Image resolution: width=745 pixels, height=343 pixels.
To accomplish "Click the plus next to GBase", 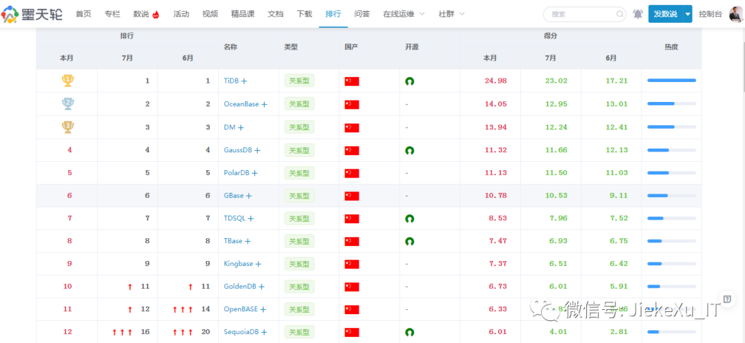I will click(x=248, y=196).
